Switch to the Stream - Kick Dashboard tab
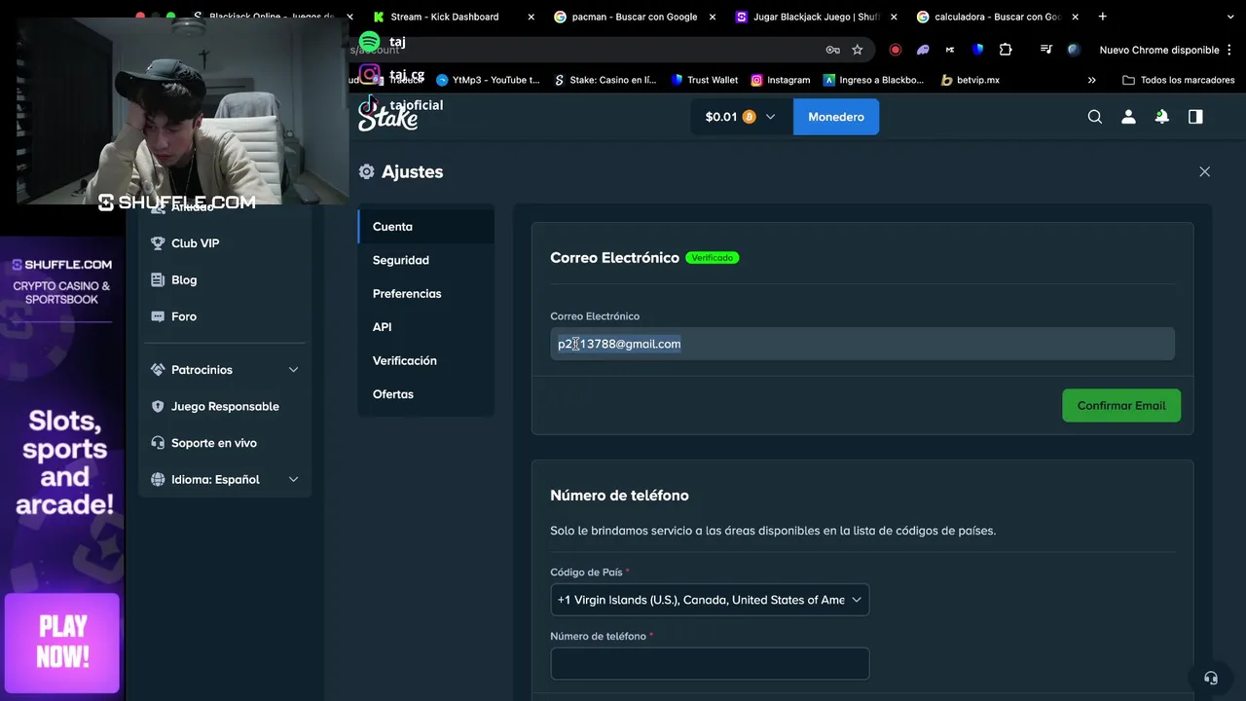The image size is (1246, 701). click(445, 17)
